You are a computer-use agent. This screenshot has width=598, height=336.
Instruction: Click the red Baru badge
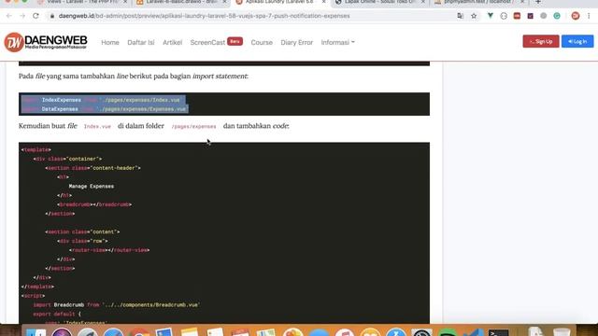pos(235,41)
